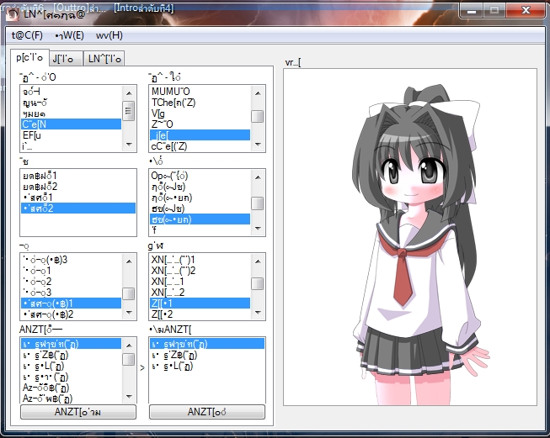
Task: Select the cC˜e[(˜Z) list item
Action: point(200,146)
